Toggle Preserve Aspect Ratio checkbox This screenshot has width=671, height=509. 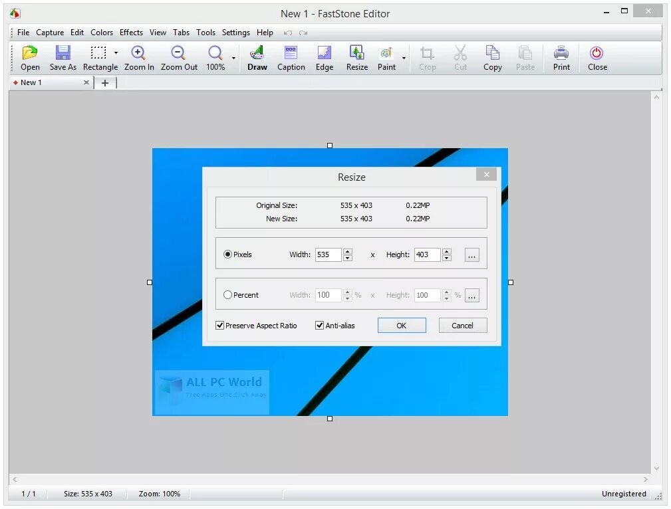tap(220, 326)
